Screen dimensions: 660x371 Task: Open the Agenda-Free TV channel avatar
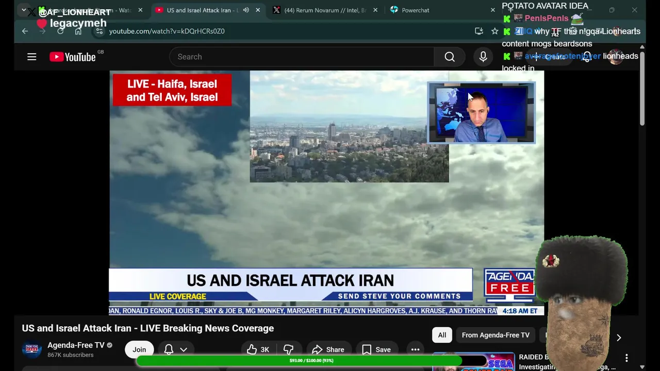[x=31, y=349]
